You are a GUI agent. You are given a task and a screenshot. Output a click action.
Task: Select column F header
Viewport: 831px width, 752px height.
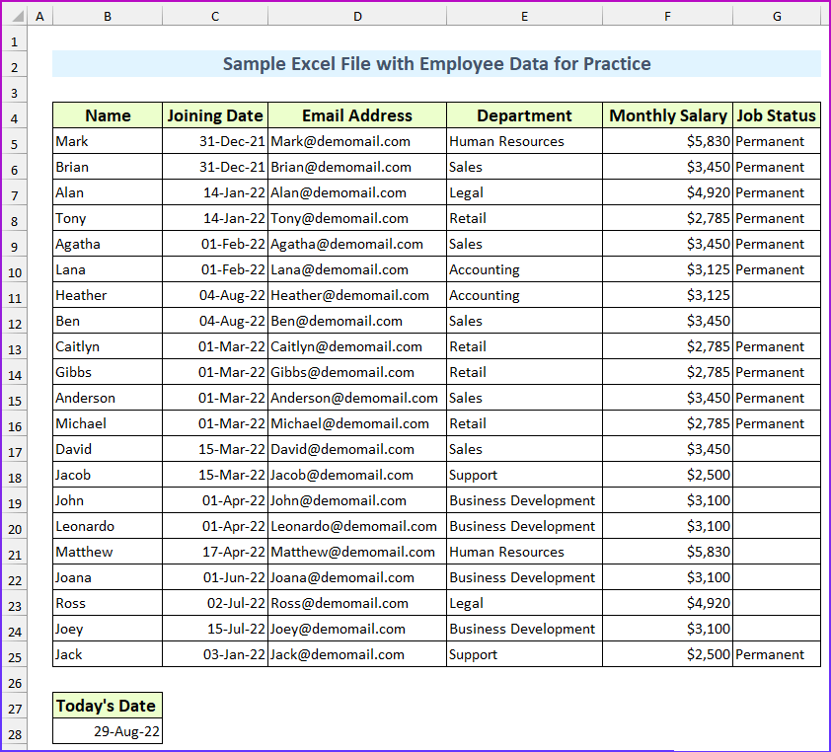(667, 17)
